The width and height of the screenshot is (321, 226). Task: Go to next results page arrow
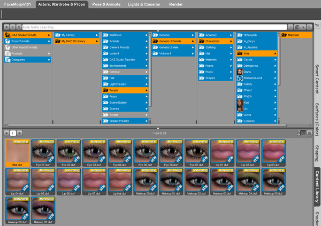click(x=19, y=133)
